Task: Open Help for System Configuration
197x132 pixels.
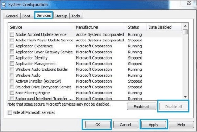Action: pos(181,125)
